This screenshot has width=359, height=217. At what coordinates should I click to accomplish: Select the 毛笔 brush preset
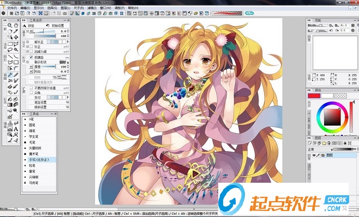tap(32, 142)
